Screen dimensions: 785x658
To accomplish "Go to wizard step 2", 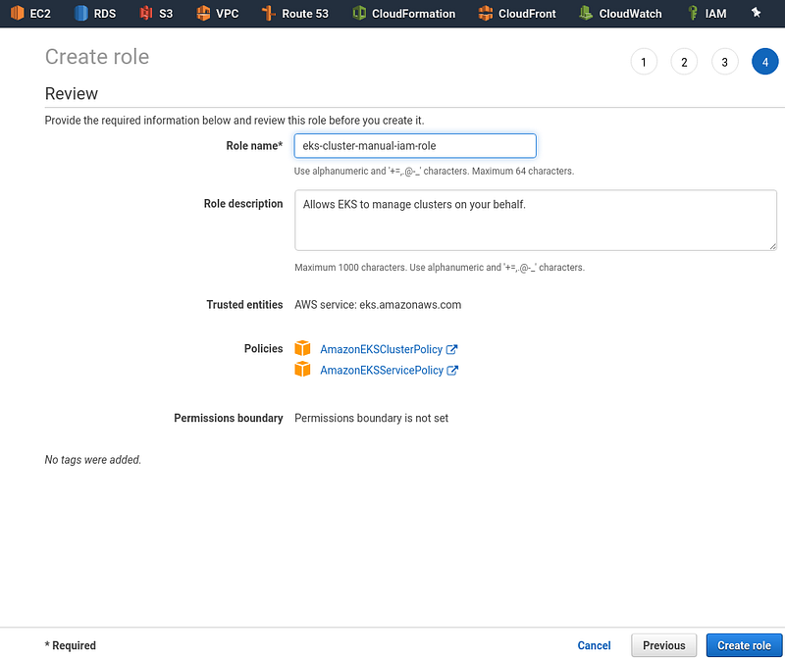I will [x=684, y=62].
